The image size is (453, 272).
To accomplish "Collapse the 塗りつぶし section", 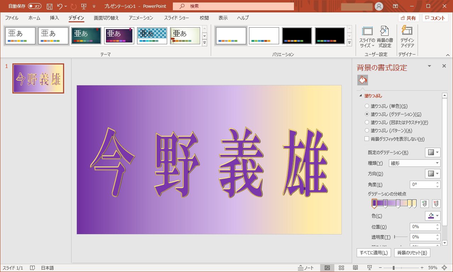I will pyautogui.click(x=361, y=96).
